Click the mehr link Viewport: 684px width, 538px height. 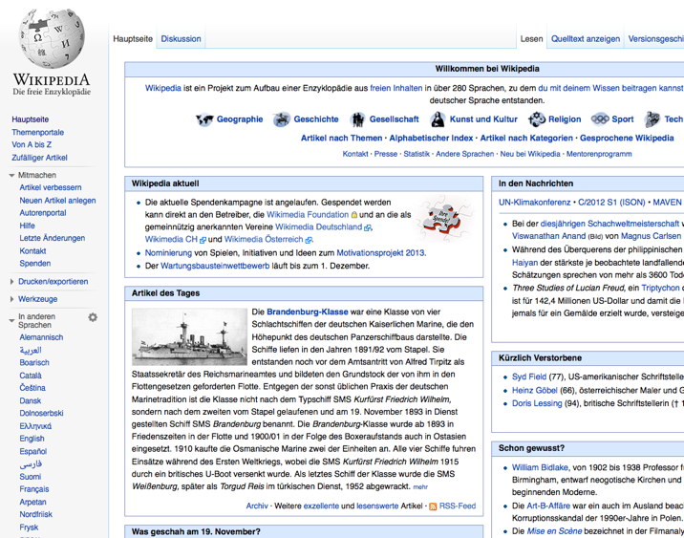(x=420, y=487)
